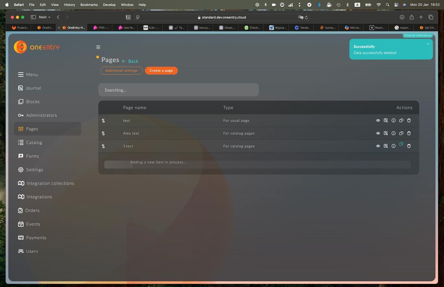View info for the "test" page
The width and height of the screenshot is (444, 287).
click(x=393, y=120)
